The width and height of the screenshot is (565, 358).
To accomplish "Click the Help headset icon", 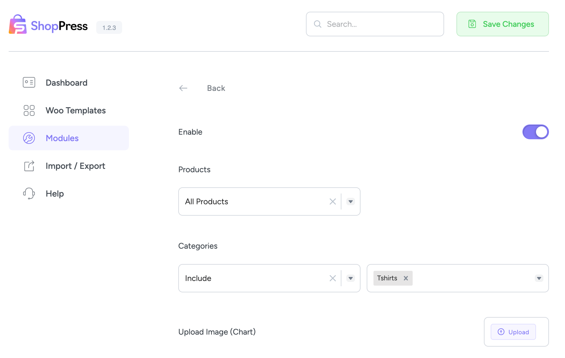I will pos(29,193).
